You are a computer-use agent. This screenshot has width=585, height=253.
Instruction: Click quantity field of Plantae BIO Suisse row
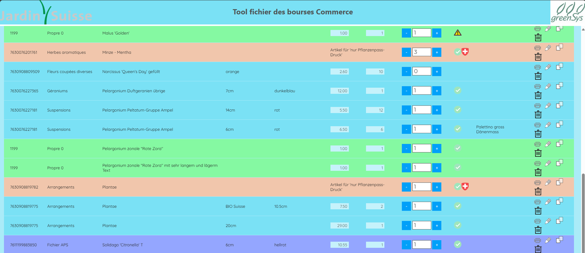pos(421,206)
